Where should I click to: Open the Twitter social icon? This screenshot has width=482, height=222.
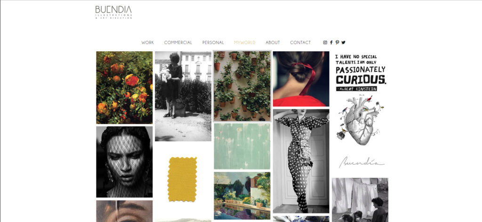(x=343, y=42)
